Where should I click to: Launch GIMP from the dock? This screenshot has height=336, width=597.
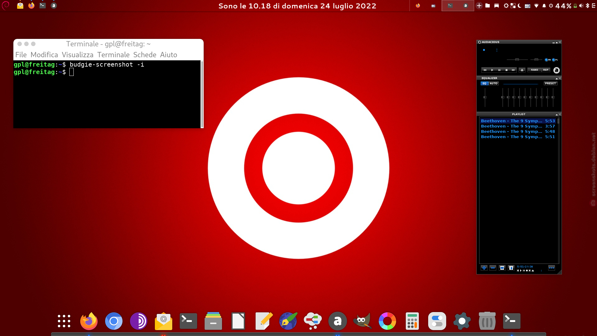click(x=363, y=321)
